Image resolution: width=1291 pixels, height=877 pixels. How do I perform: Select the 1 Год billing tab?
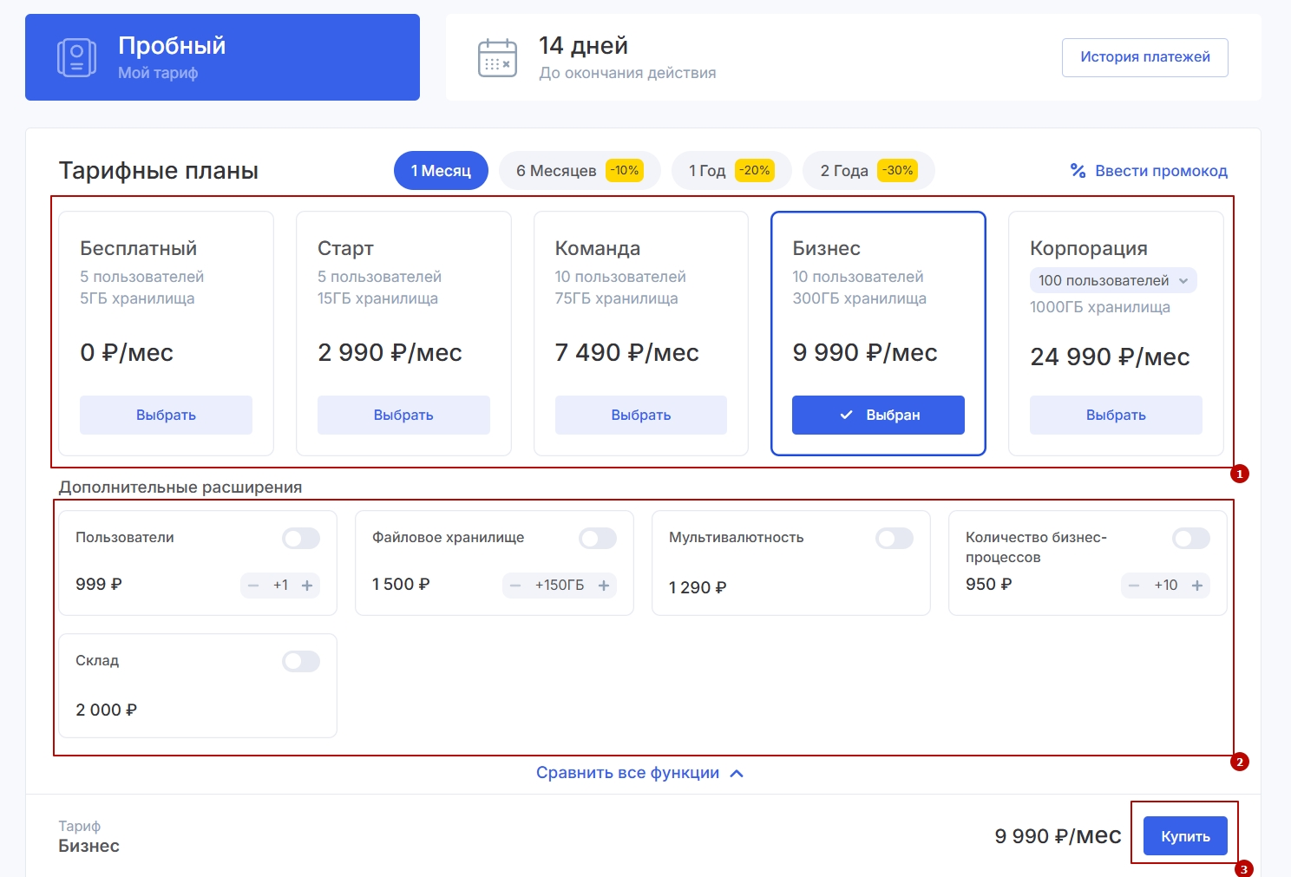(731, 171)
